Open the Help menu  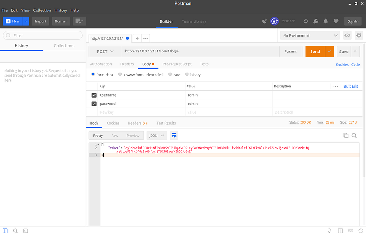pyautogui.click(x=75, y=10)
